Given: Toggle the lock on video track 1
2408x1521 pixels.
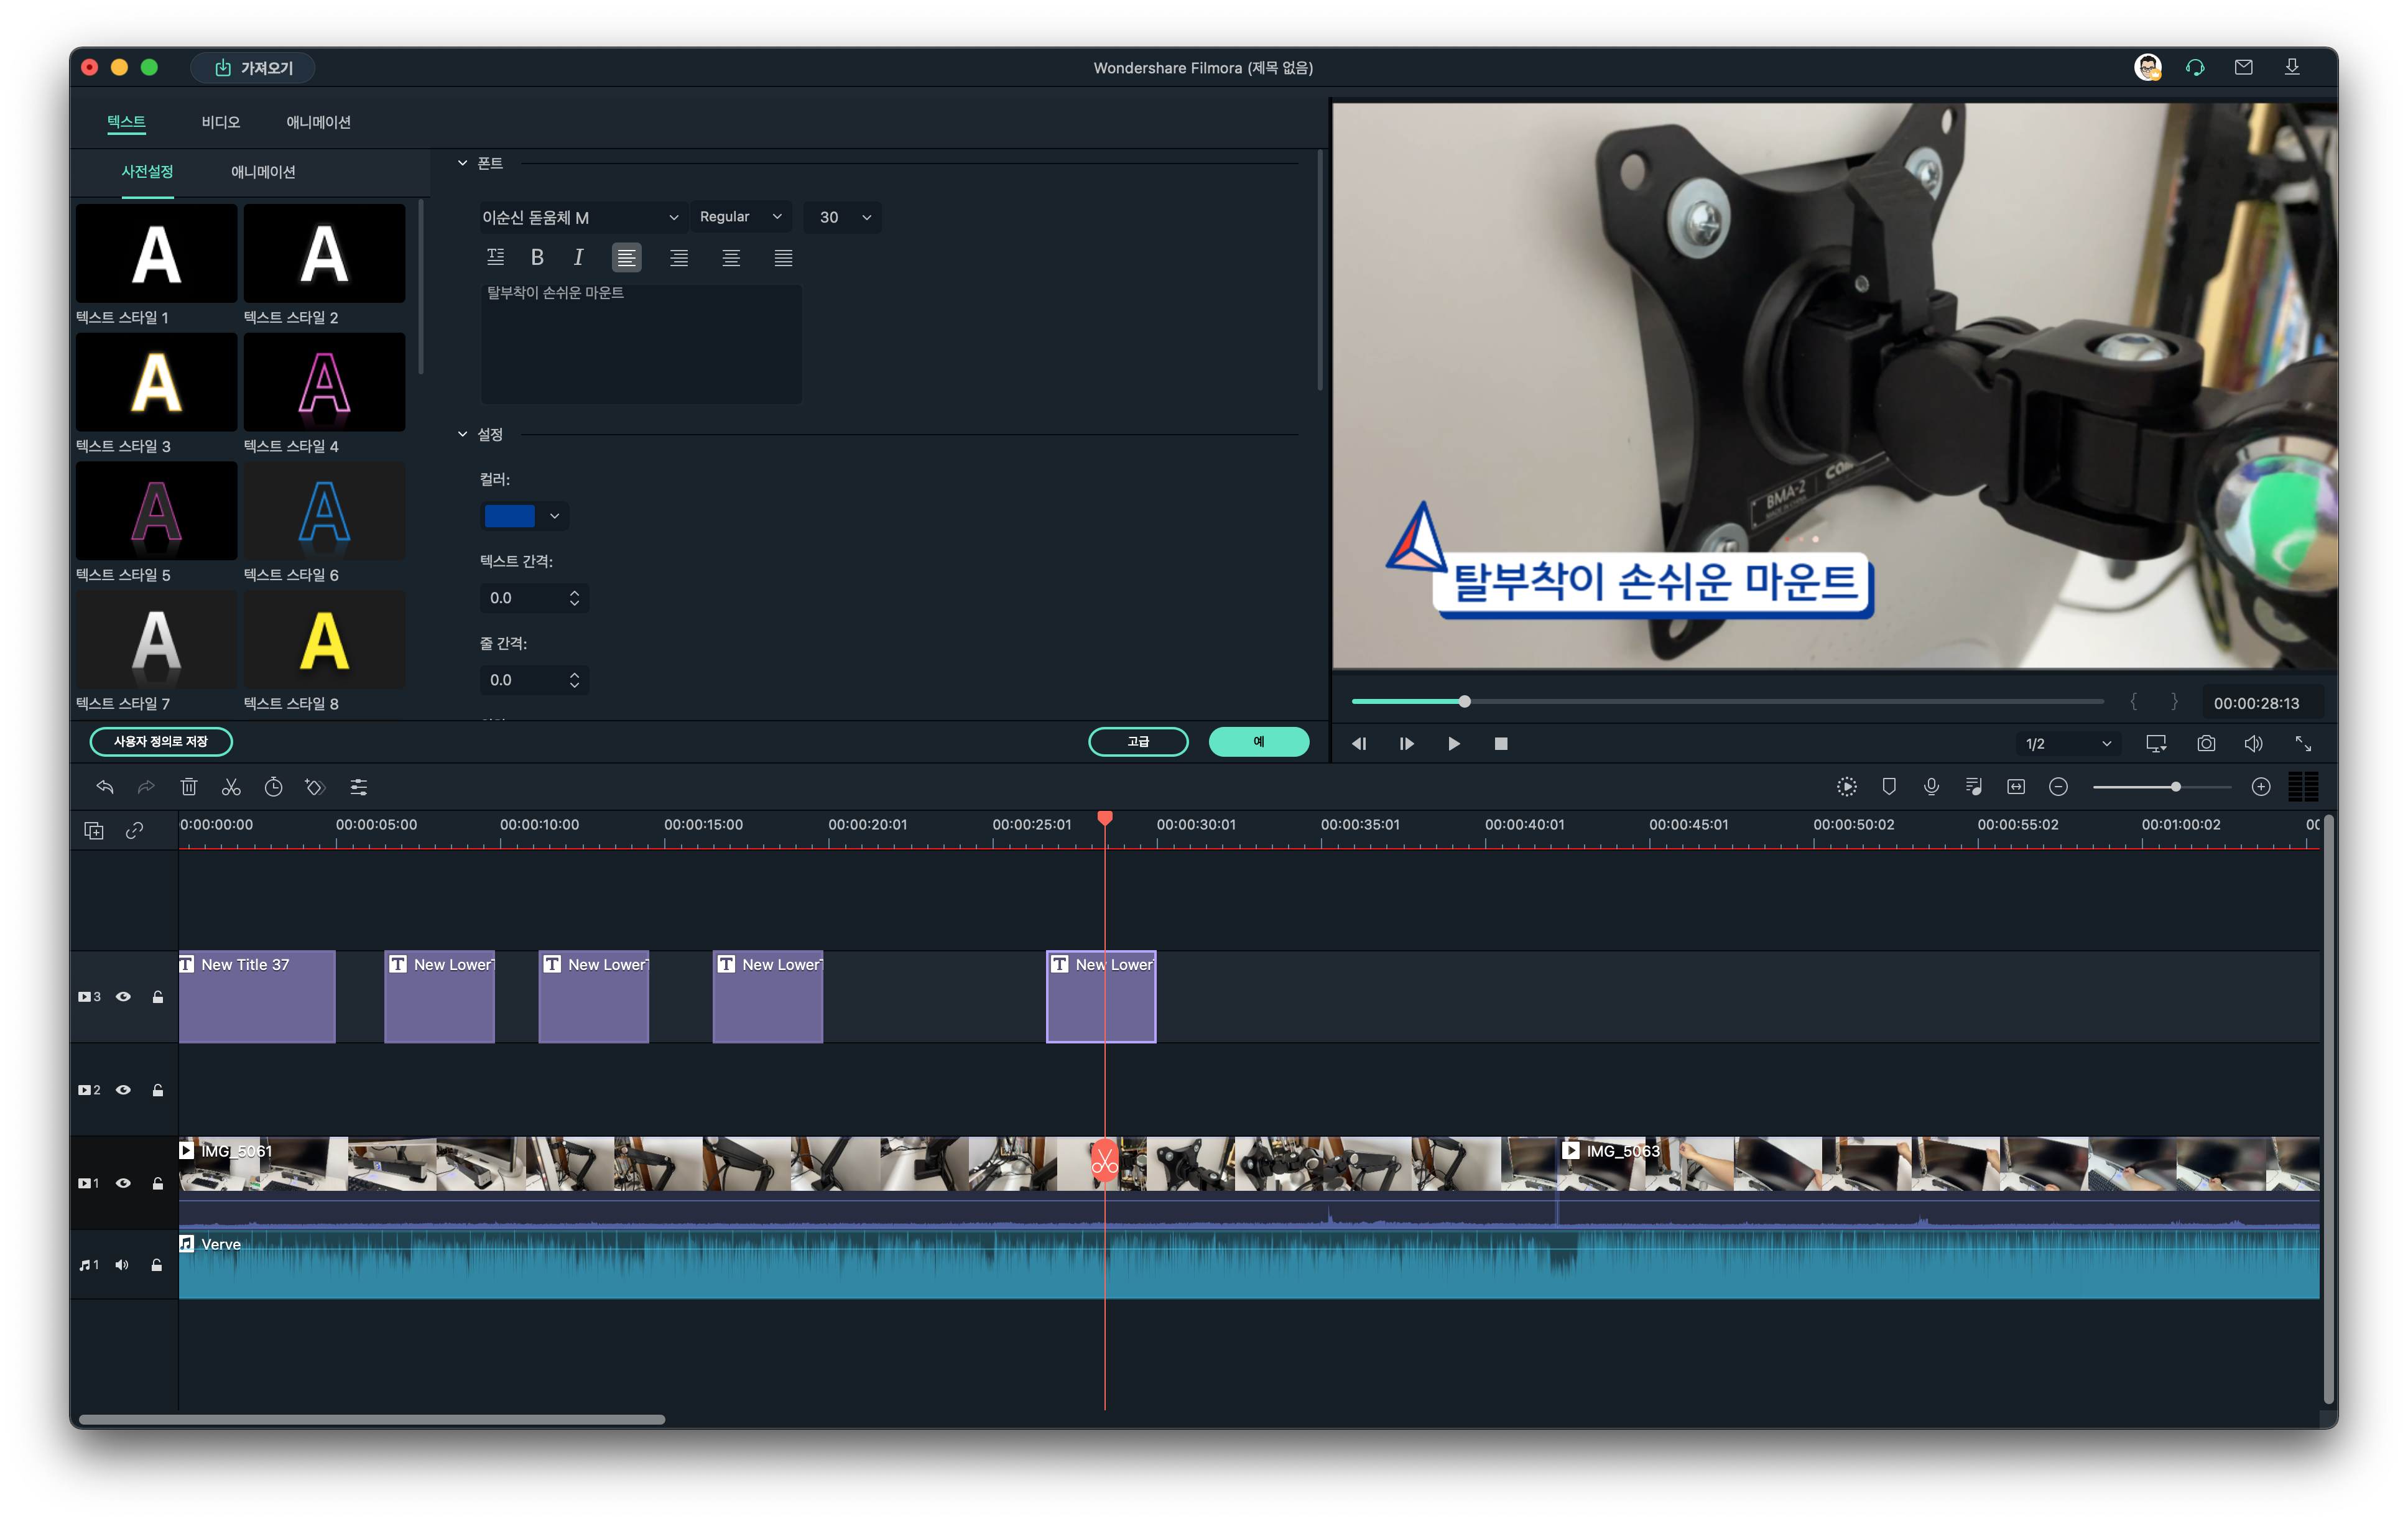Looking at the screenshot, I should tap(157, 1183).
